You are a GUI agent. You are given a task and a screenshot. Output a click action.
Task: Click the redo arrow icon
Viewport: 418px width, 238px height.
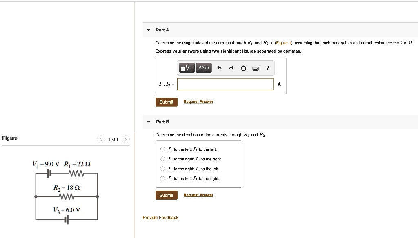231,68
